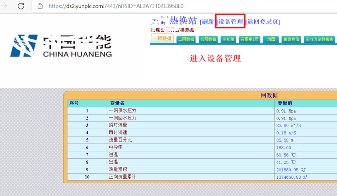Click the 刷新 link
The image size is (337, 196).
[x=207, y=22]
